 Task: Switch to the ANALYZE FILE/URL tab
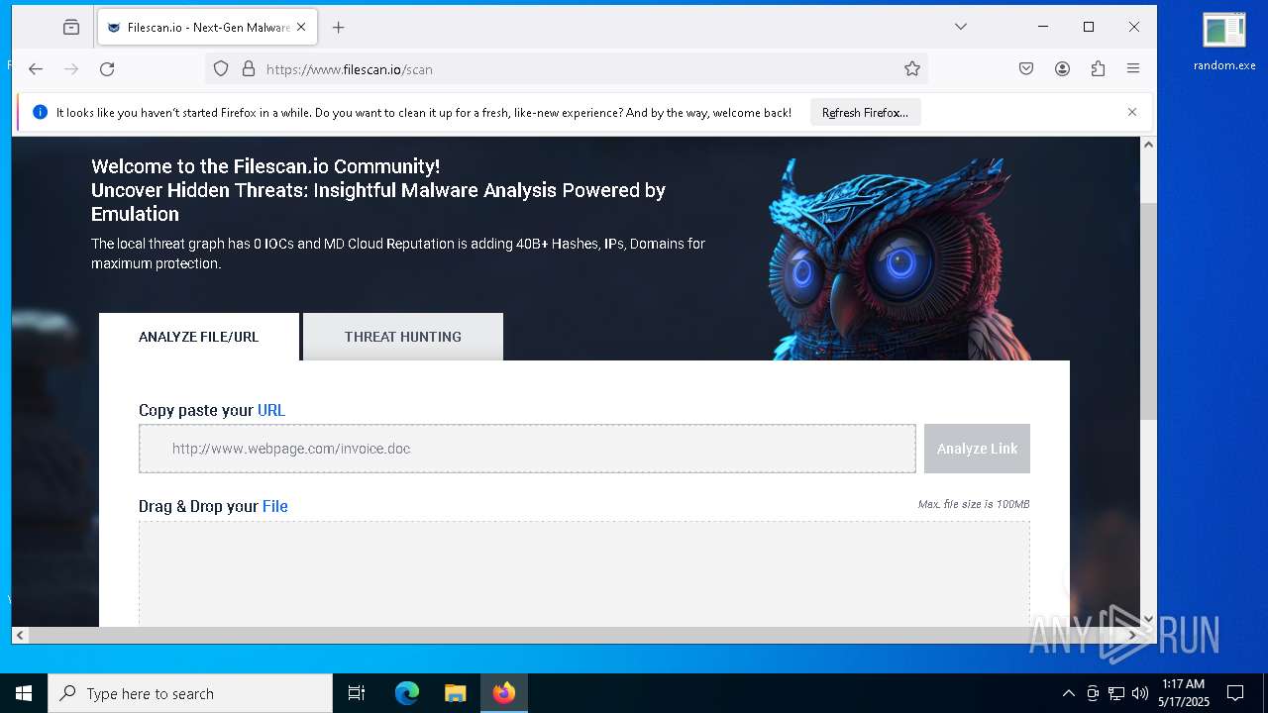click(198, 337)
